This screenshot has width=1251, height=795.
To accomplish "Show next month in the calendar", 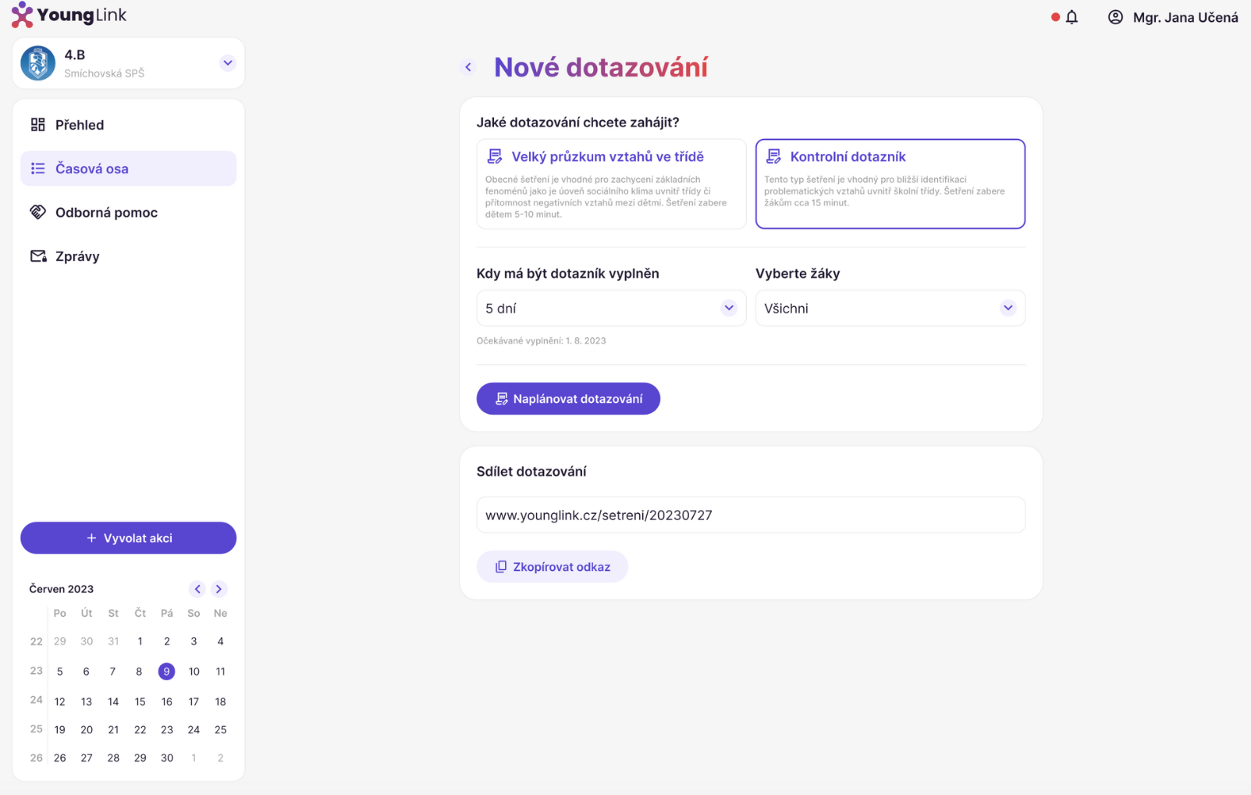I will click(x=219, y=589).
